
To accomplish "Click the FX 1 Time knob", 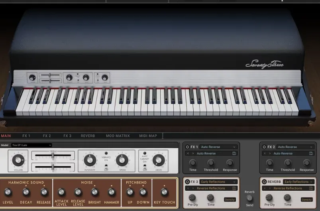I will 192,163.
